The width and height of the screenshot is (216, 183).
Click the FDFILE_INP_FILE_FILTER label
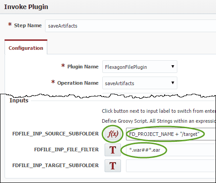click(66, 149)
